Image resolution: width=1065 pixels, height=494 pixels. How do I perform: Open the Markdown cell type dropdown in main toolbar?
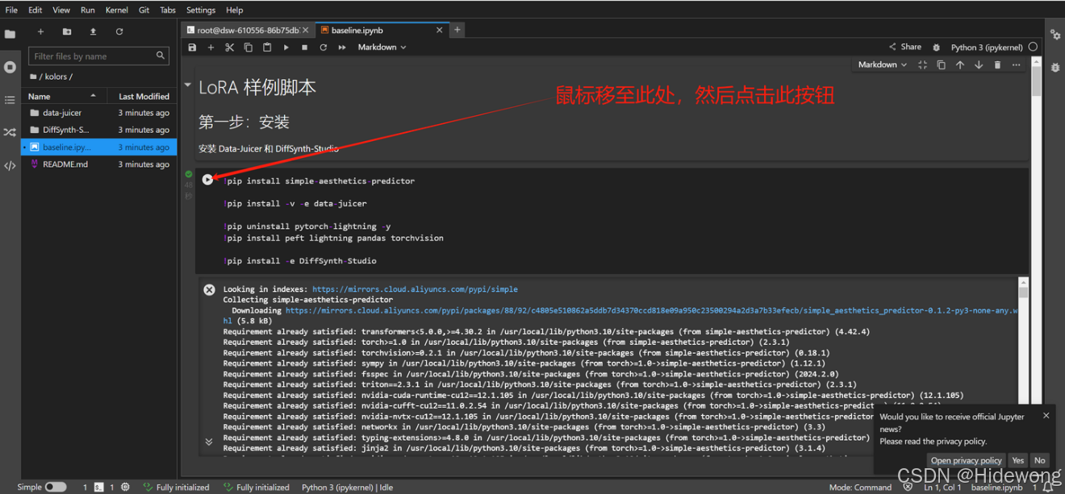click(x=382, y=48)
